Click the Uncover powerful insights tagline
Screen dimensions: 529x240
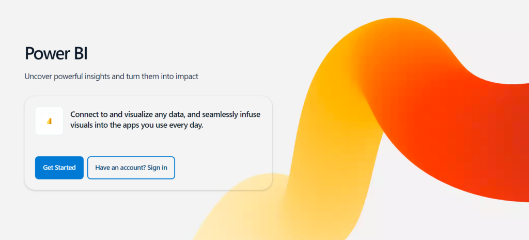(x=112, y=77)
